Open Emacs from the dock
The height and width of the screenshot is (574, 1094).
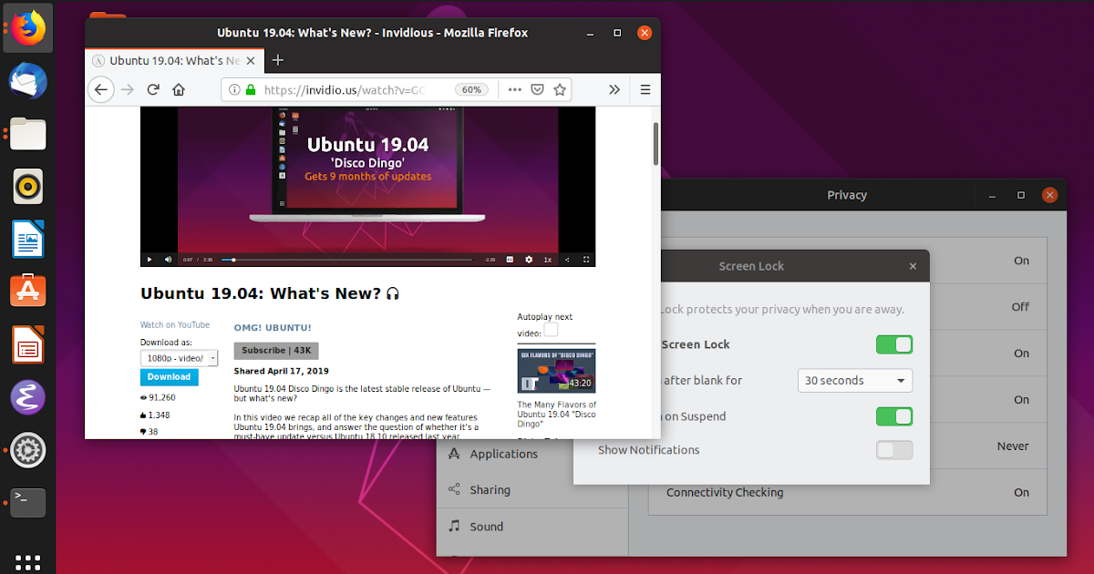pos(28,397)
